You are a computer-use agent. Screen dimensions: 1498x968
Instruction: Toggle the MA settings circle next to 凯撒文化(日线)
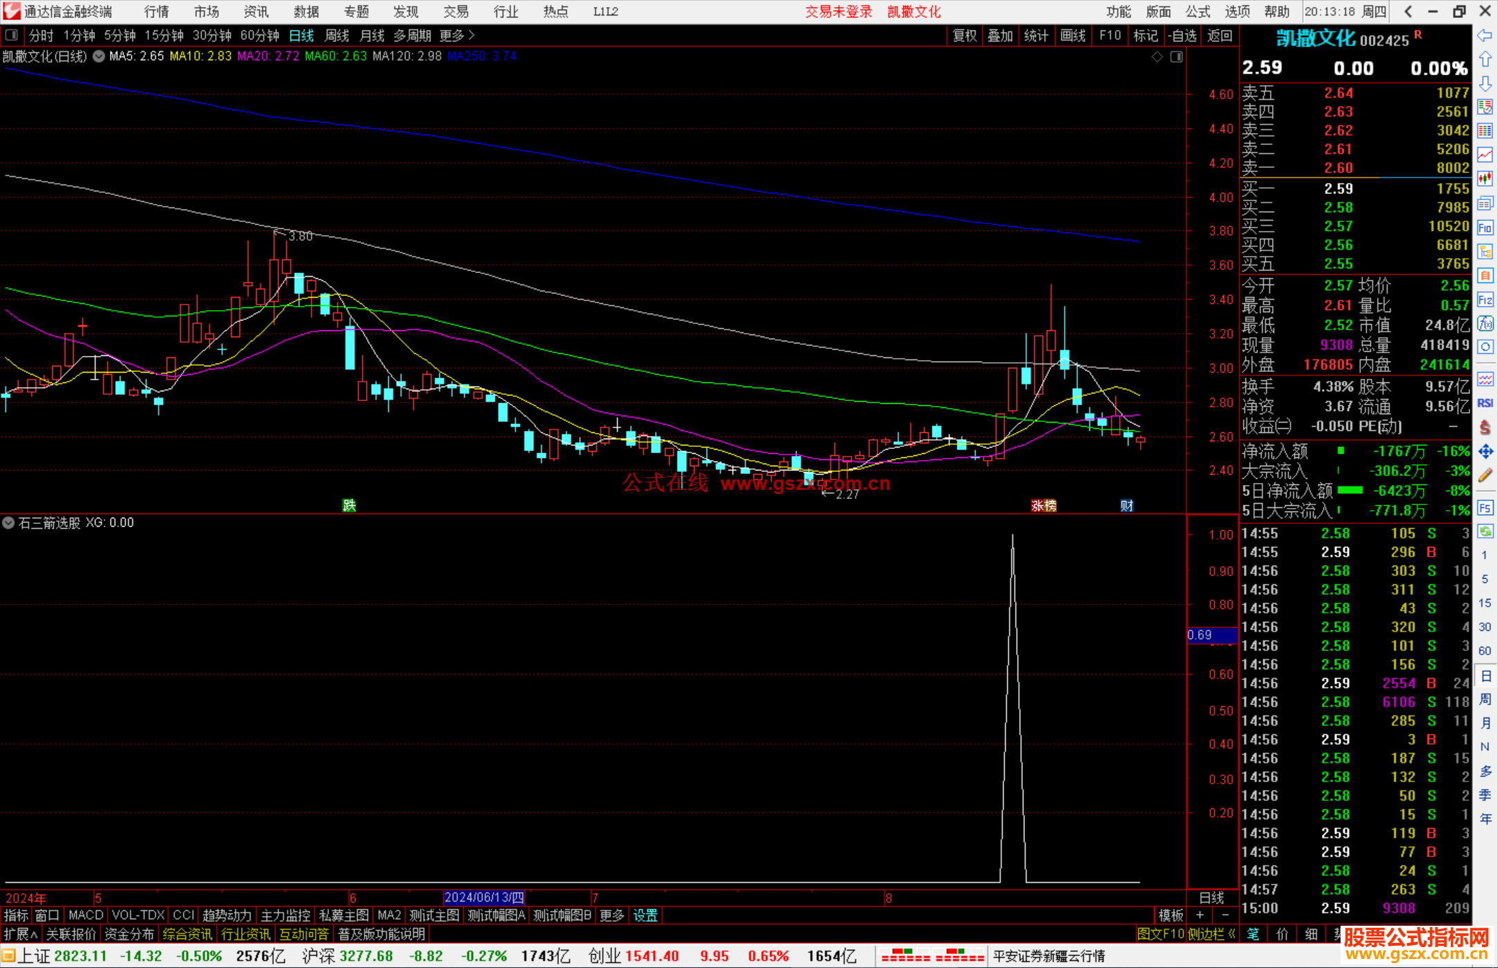(98, 56)
